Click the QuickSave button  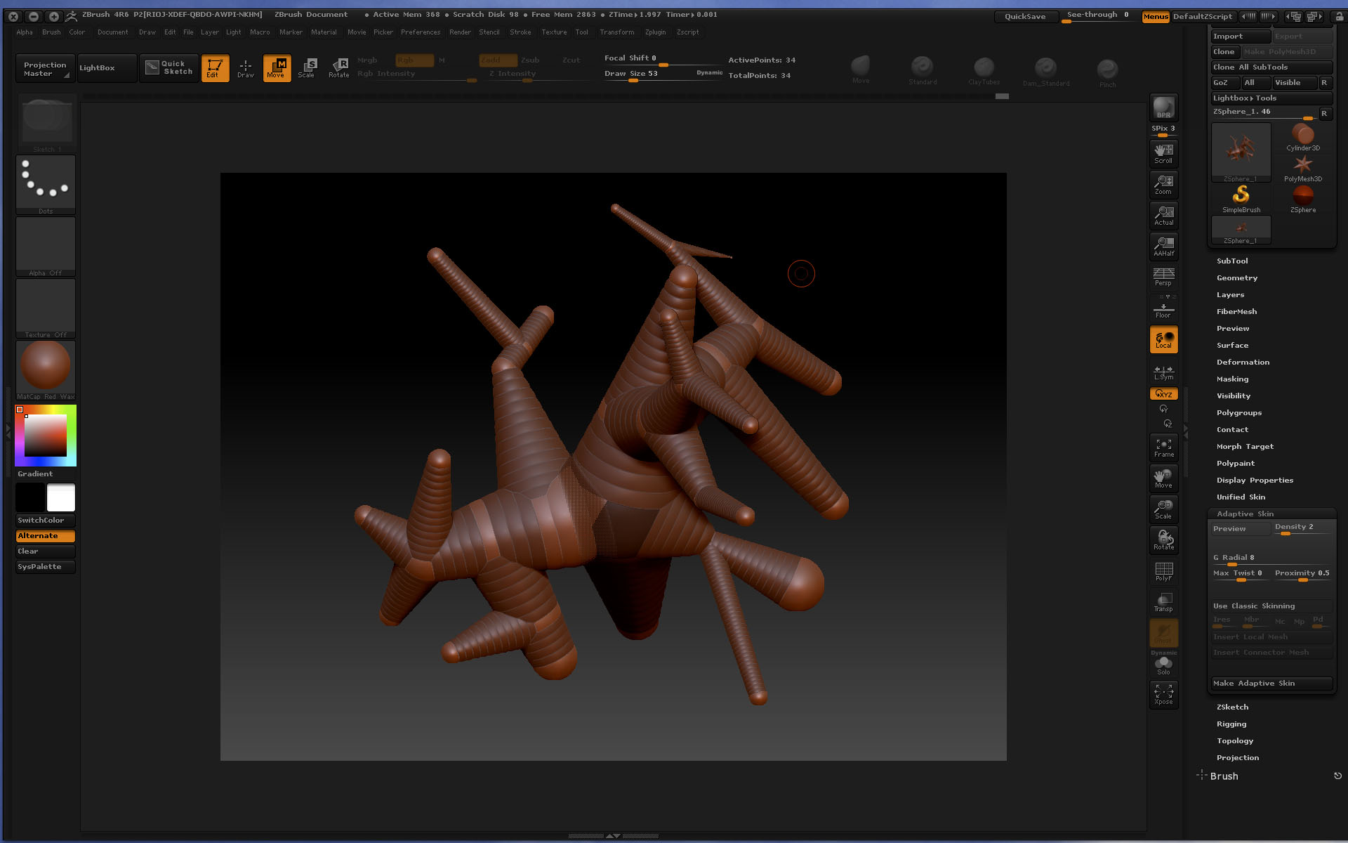[x=1025, y=16]
